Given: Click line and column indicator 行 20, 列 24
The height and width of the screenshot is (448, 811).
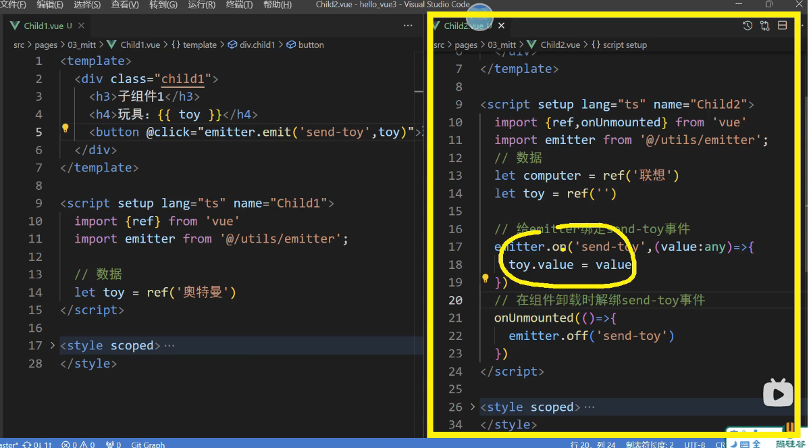Looking at the screenshot, I should (593, 444).
